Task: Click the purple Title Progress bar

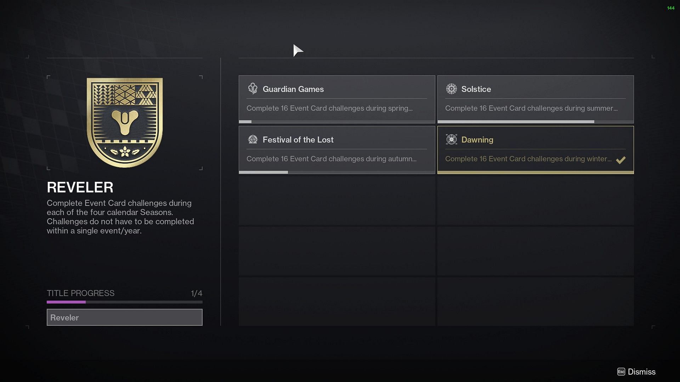Action: 125,302
